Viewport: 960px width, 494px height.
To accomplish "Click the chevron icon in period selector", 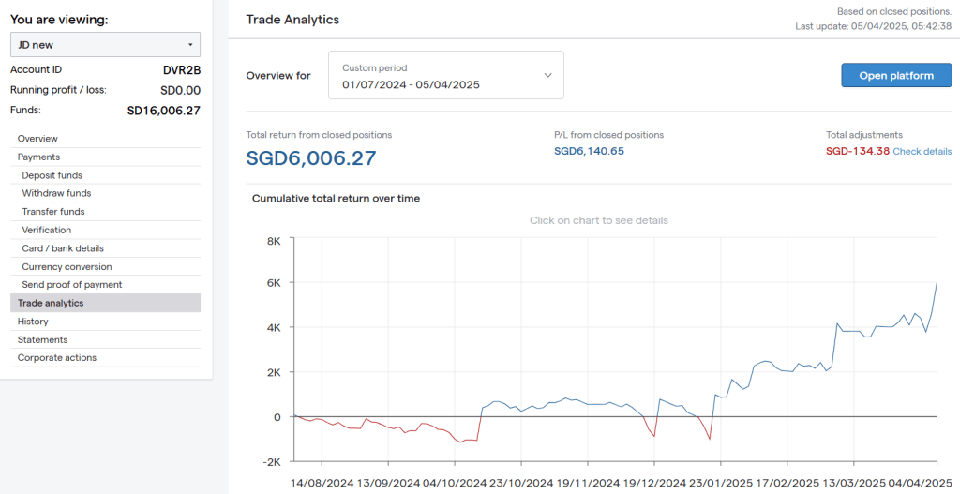I will (548, 75).
